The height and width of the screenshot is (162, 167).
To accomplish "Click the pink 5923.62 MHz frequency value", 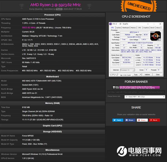I will pos(29,28).
